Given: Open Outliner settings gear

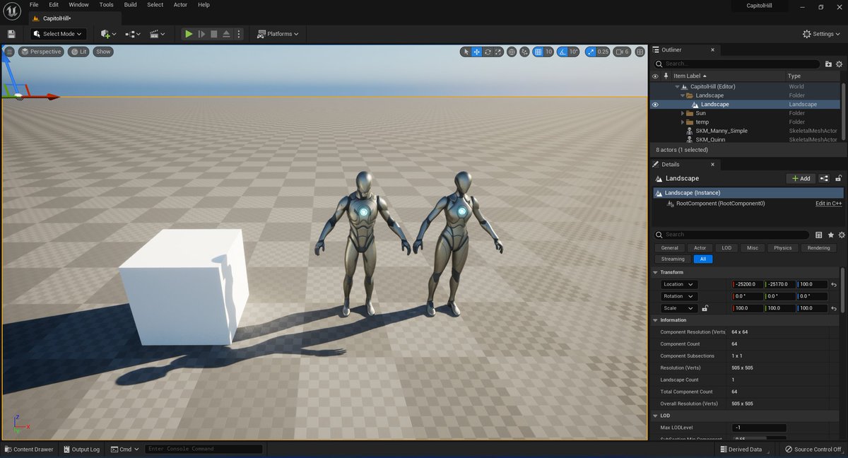Looking at the screenshot, I should point(840,64).
